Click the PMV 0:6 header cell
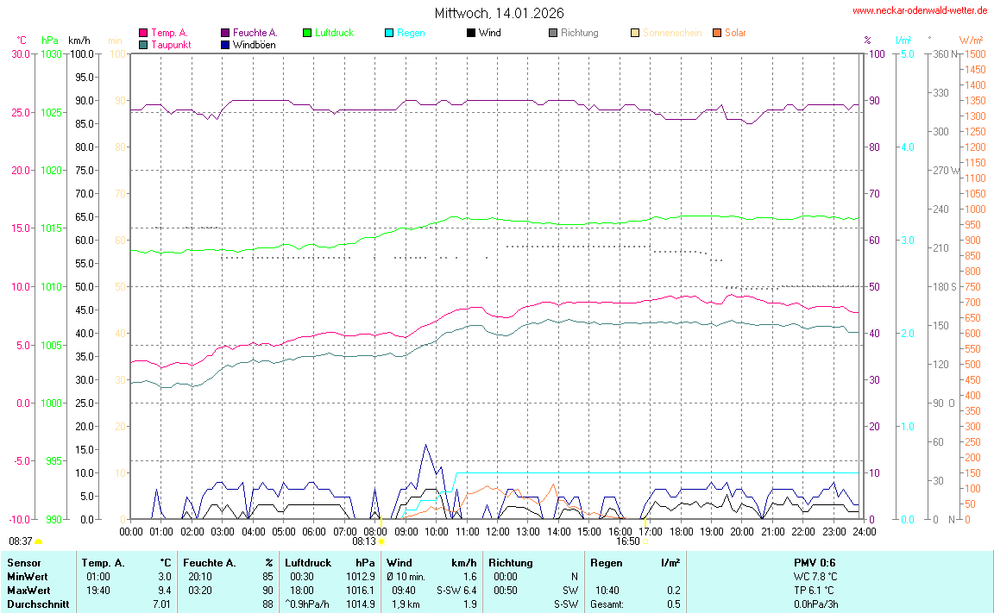Viewport: 994px width, 613px height. tap(815, 563)
